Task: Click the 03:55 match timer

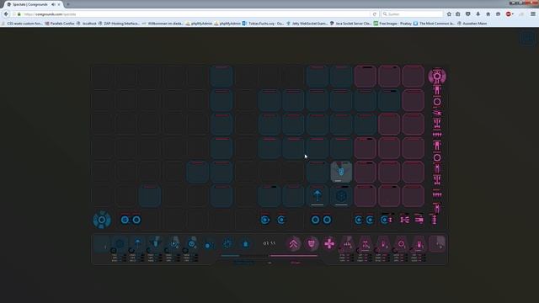Action: (x=269, y=243)
